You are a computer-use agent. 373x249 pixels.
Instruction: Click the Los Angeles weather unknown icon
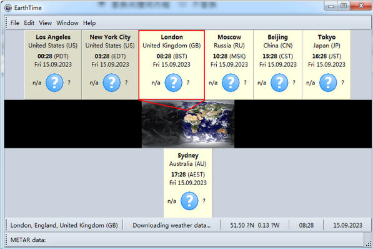point(54,83)
